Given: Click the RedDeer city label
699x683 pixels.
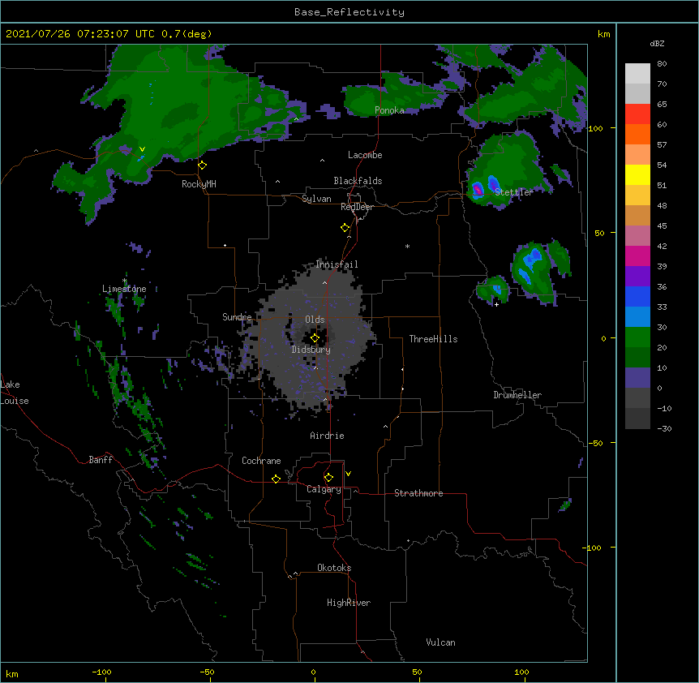Looking at the screenshot, I should tap(357, 207).
